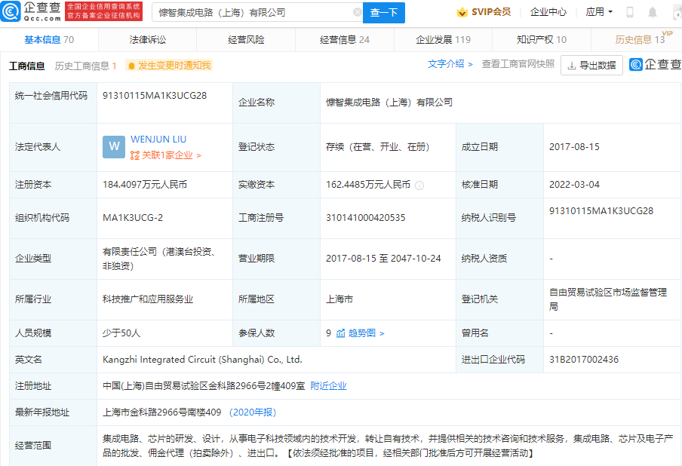
Task: Clear the search box with the X icon
Action: coord(357,12)
